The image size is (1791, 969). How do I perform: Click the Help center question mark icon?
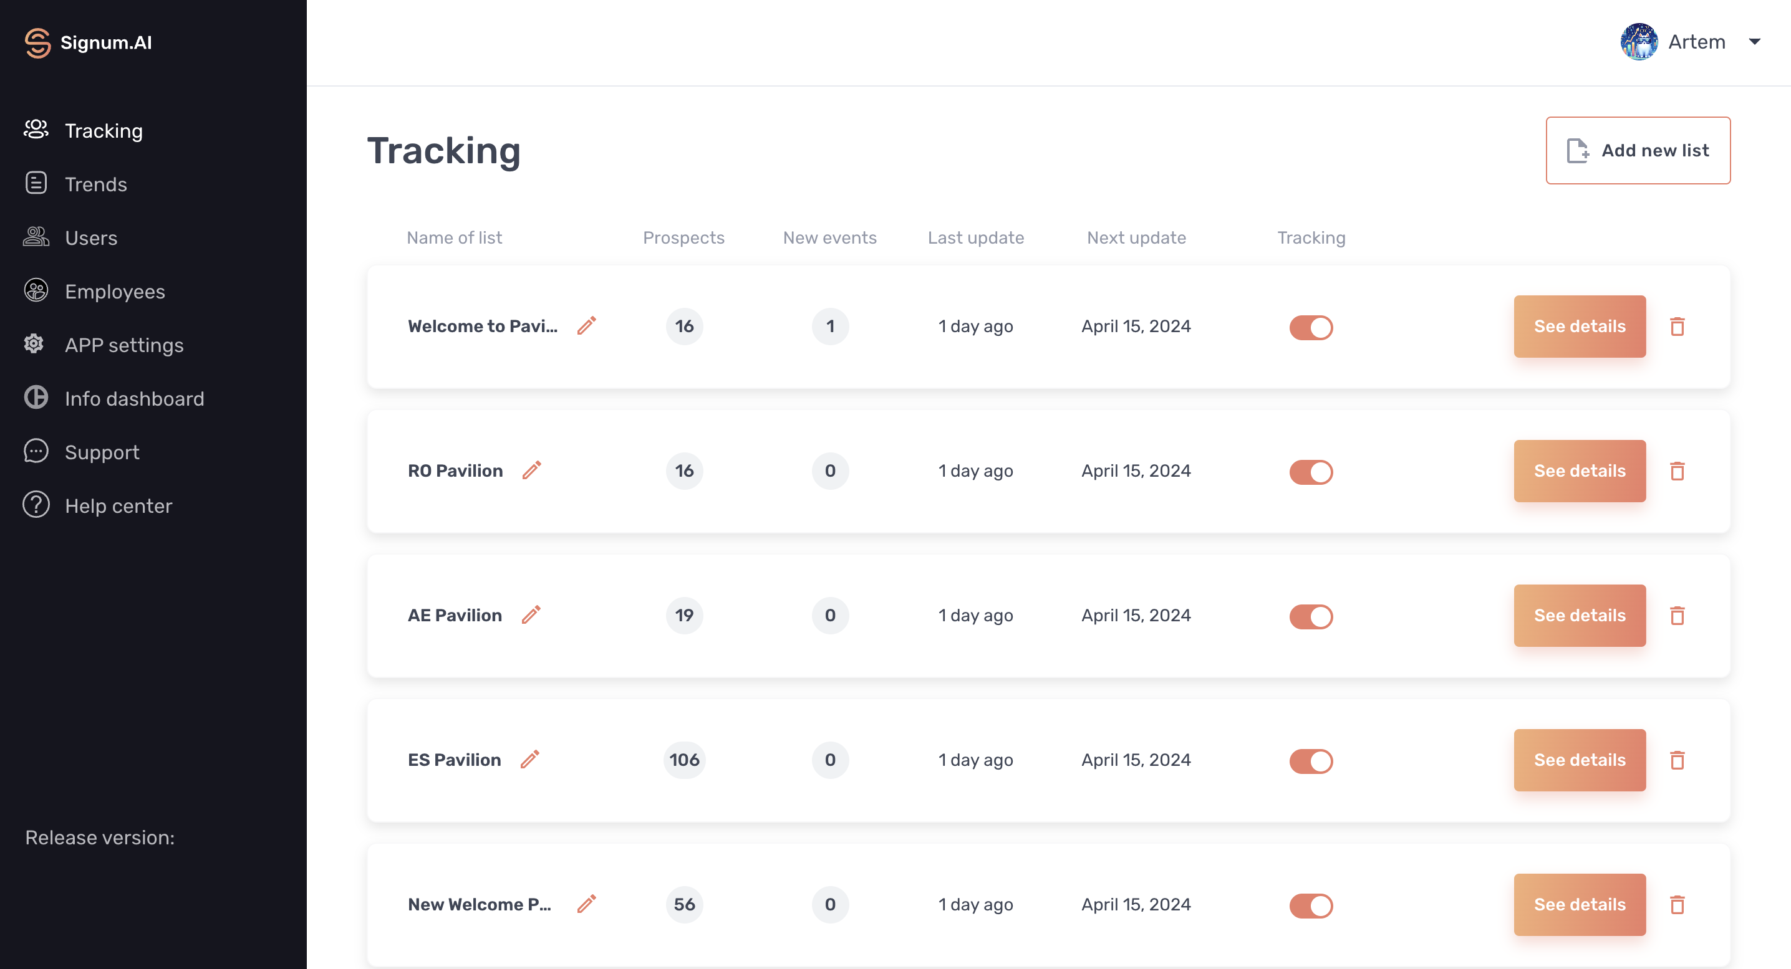pos(36,505)
